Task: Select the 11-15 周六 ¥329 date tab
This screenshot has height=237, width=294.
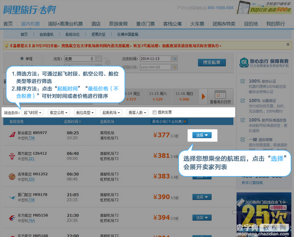Action: tap(158, 96)
